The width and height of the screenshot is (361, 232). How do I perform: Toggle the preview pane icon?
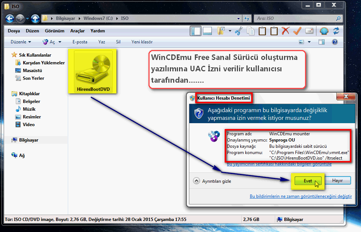(x=322, y=42)
